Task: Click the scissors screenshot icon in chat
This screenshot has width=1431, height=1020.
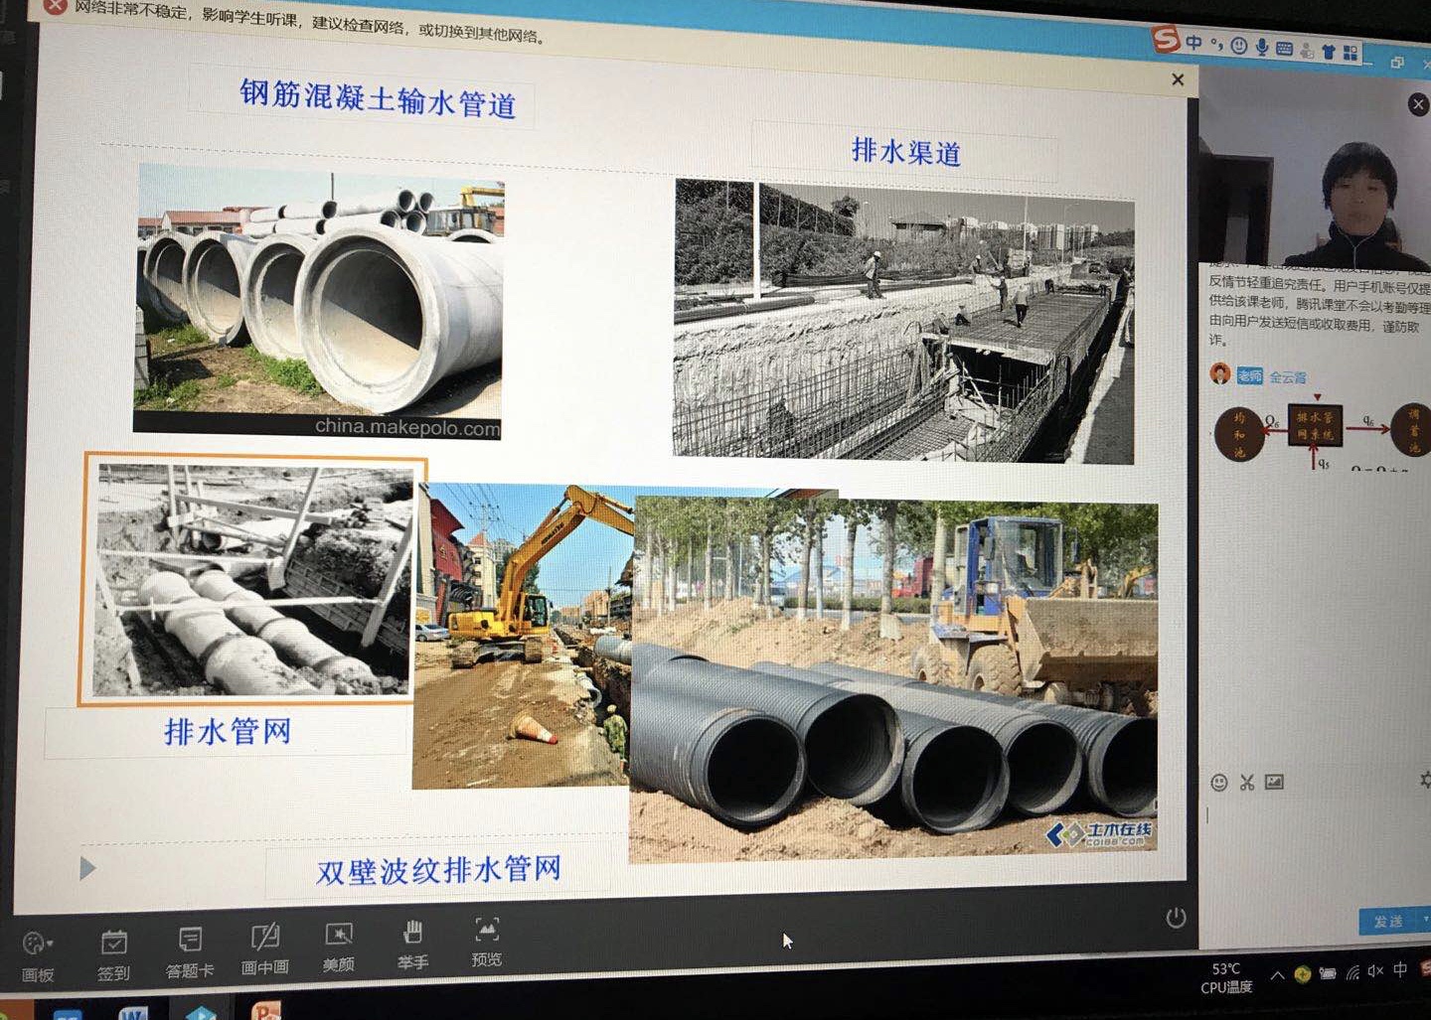Action: click(x=1247, y=783)
